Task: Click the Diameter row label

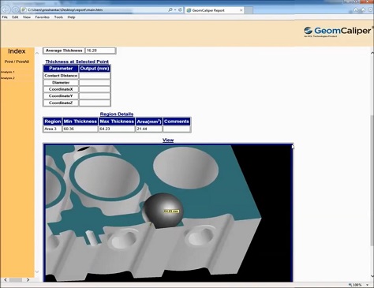Action: point(61,83)
